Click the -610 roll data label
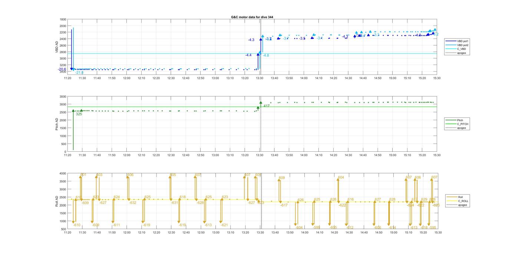 click(77, 225)
